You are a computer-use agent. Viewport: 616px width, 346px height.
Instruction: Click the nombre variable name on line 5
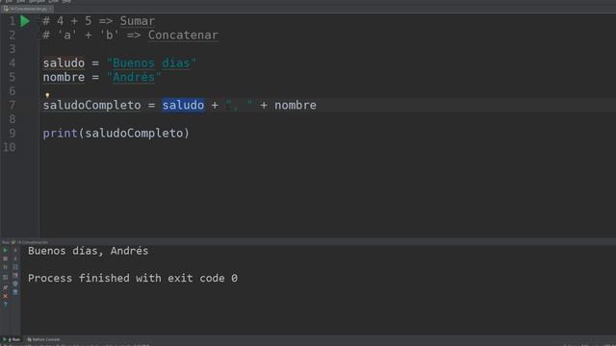64,77
